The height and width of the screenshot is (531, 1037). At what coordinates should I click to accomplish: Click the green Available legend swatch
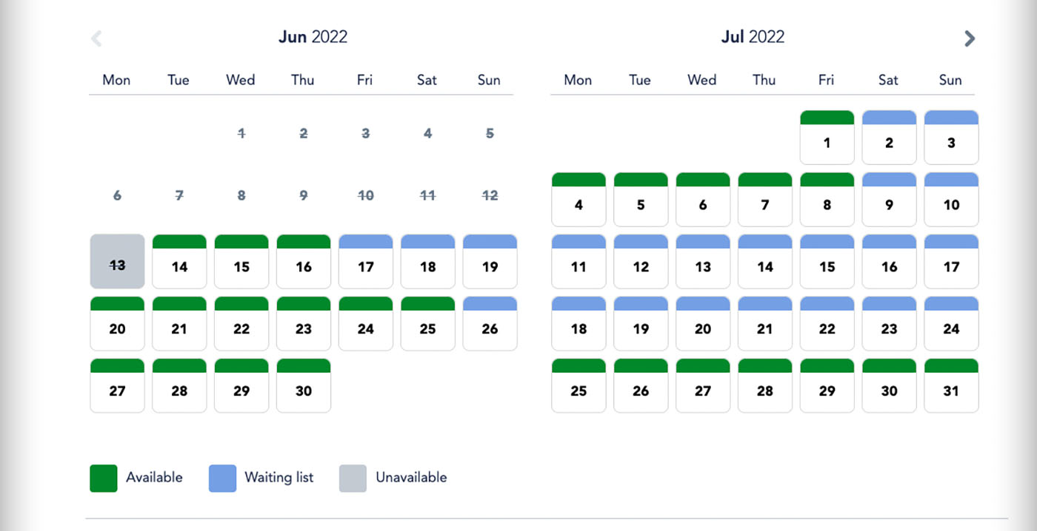[x=104, y=478]
